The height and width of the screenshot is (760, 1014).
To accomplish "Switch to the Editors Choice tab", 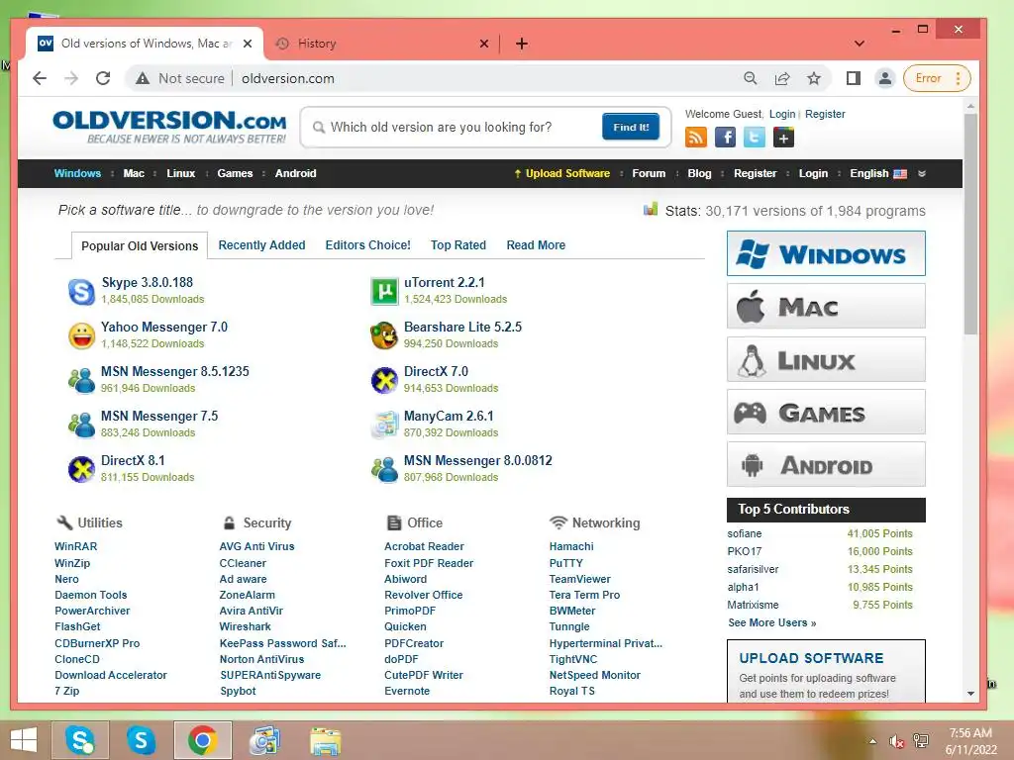I will tap(368, 245).
